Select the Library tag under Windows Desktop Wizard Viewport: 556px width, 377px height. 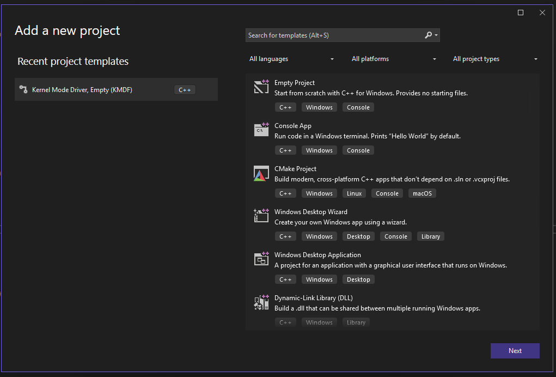[430, 236]
